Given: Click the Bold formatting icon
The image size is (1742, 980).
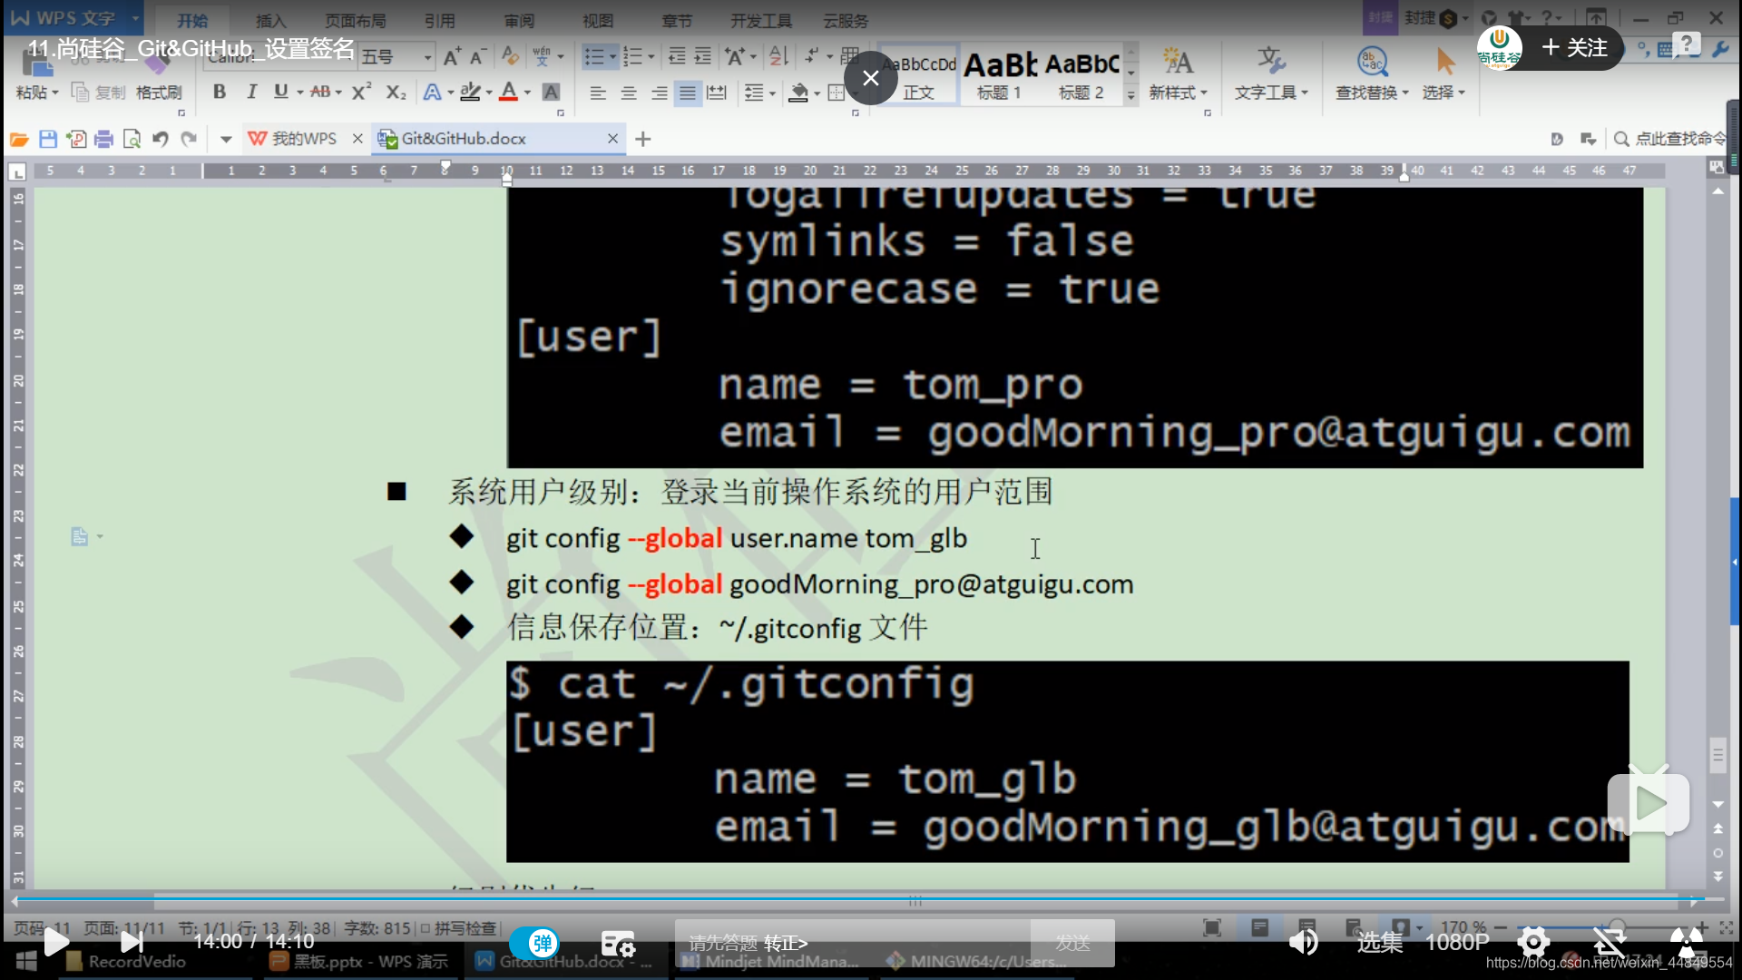Looking at the screenshot, I should click(219, 92).
